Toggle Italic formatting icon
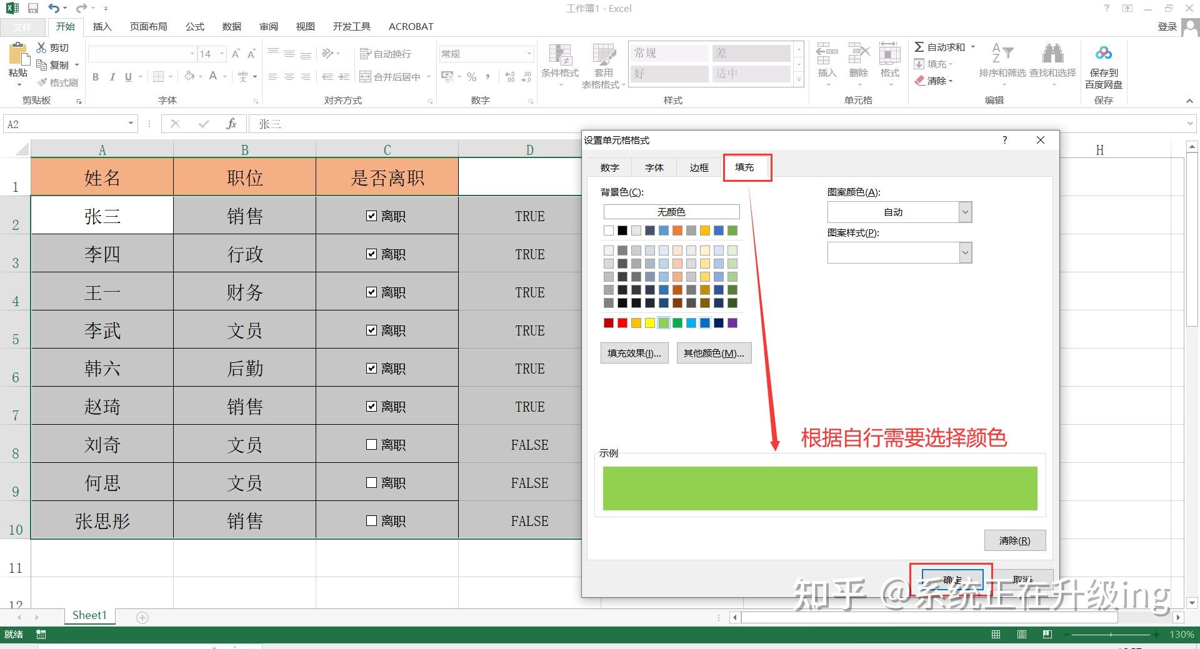This screenshot has height=649, width=1200. [112, 77]
